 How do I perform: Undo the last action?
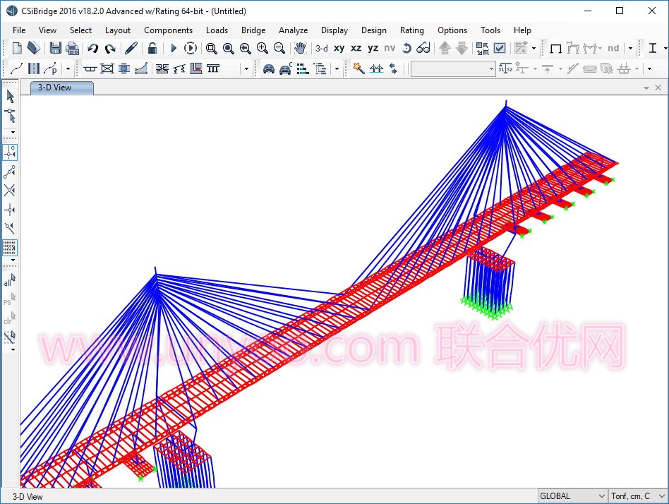pyautogui.click(x=92, y=48)
